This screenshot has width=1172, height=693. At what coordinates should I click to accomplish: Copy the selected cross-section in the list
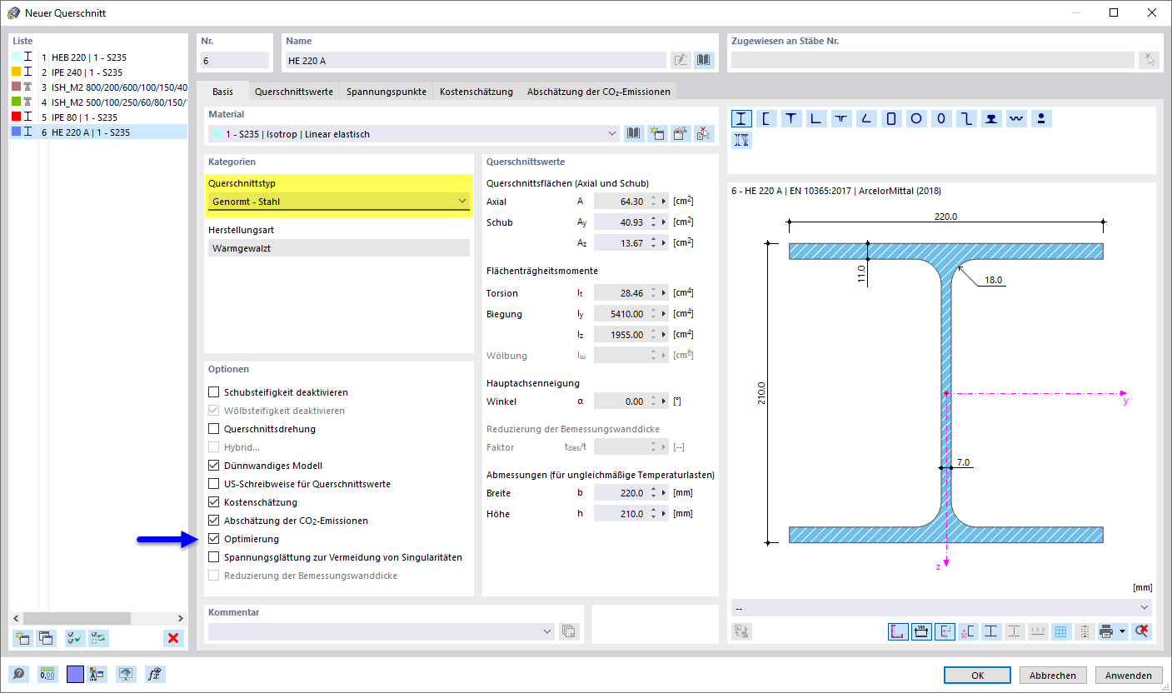[47, 638]
